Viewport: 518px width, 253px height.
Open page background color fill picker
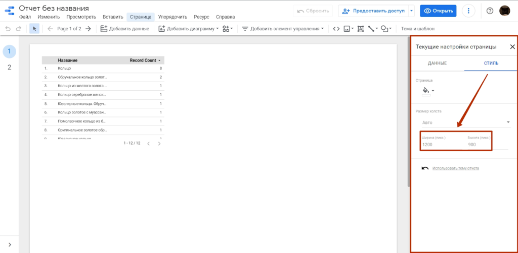pos(428,91)
